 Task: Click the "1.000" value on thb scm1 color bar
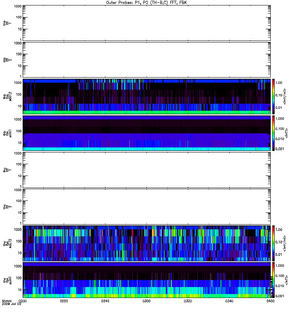[x=280, y=119]
